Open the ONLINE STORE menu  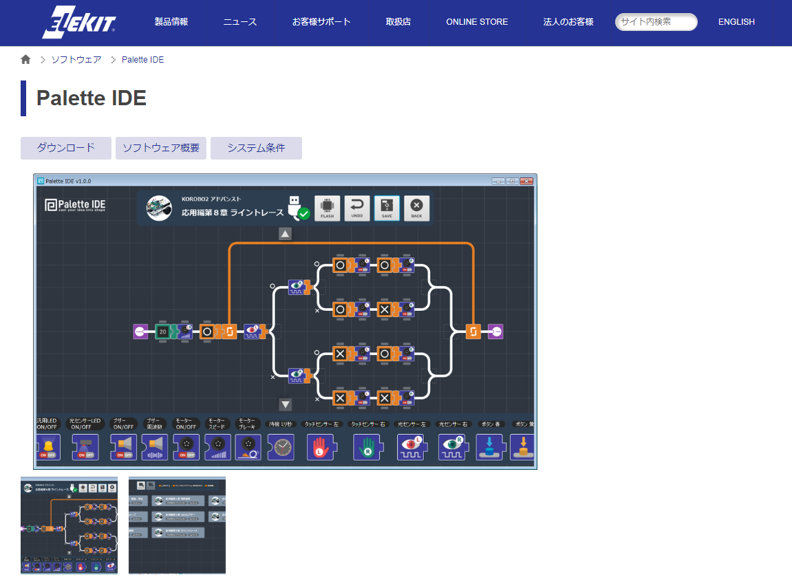(477, 21)
